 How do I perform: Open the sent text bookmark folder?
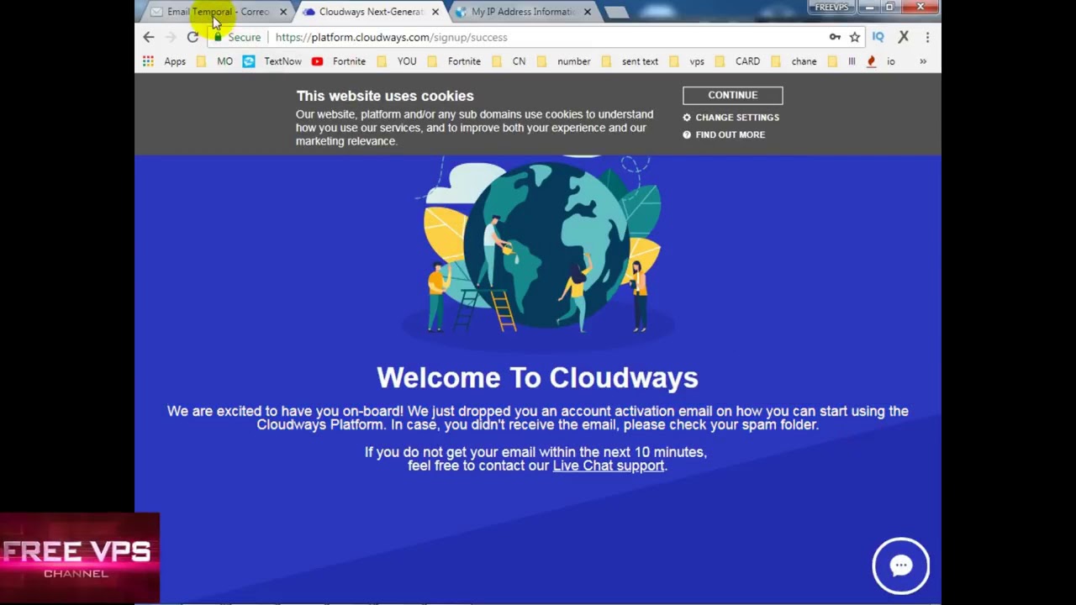(630, 61)
